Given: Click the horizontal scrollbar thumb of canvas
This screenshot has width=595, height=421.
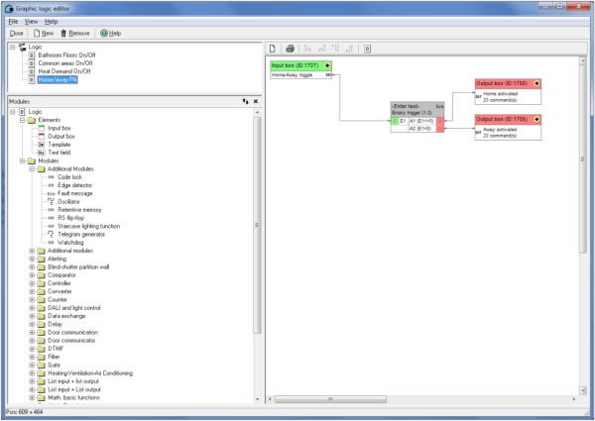Looking at the screenshot, I should tap(330, 399).
